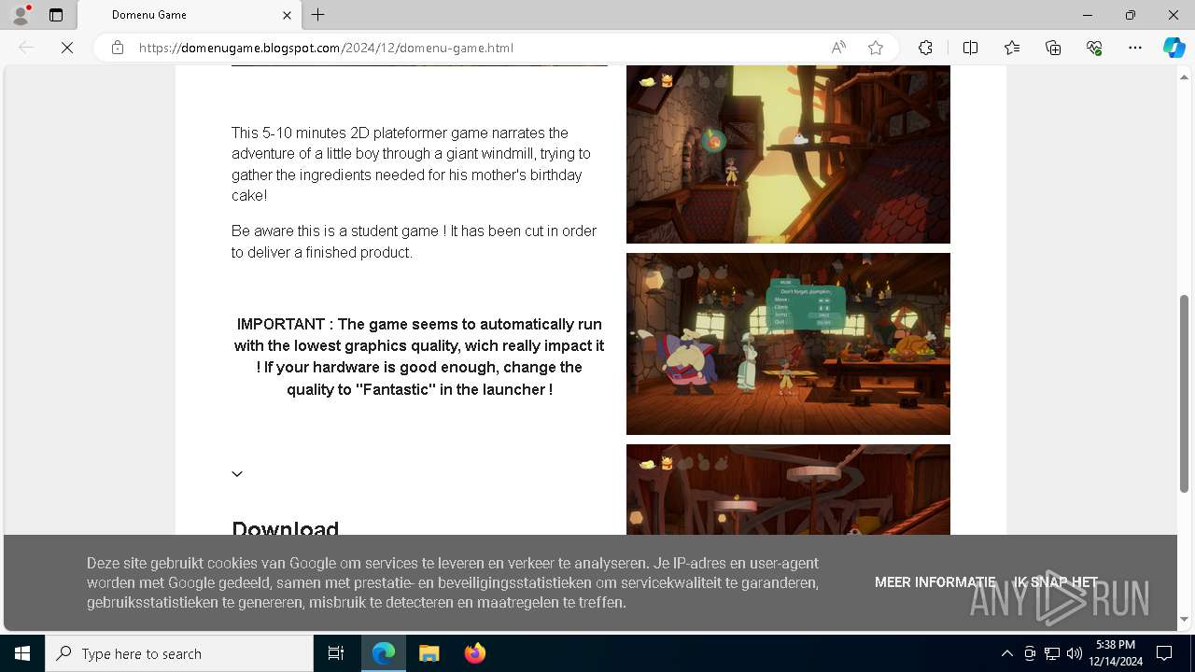Click the page vertical scrollbar thumb
Screen dimensions: 1195x672
point(1185,393)
